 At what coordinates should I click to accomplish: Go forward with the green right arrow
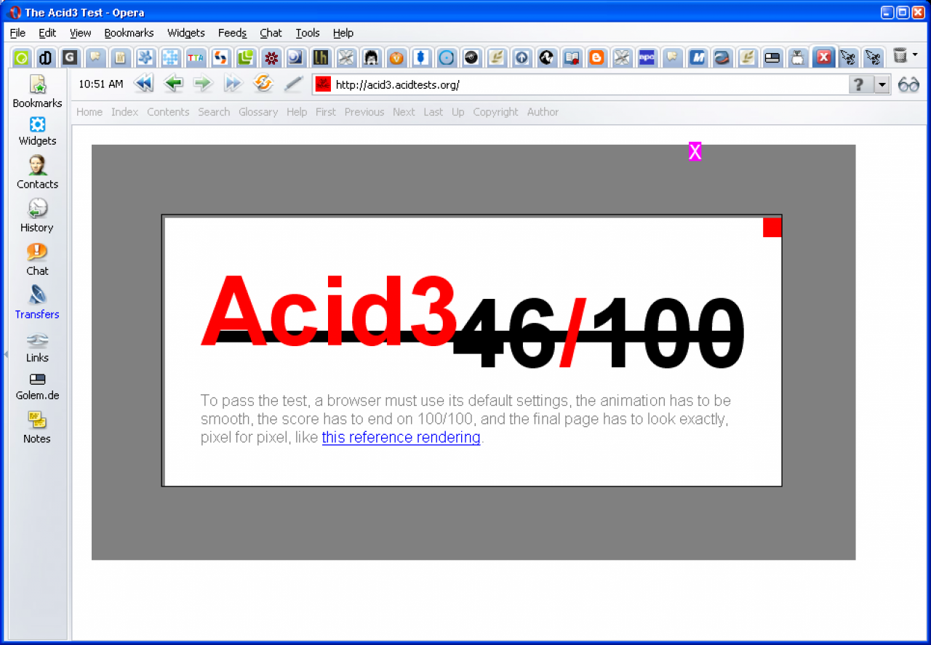[203, 84]
